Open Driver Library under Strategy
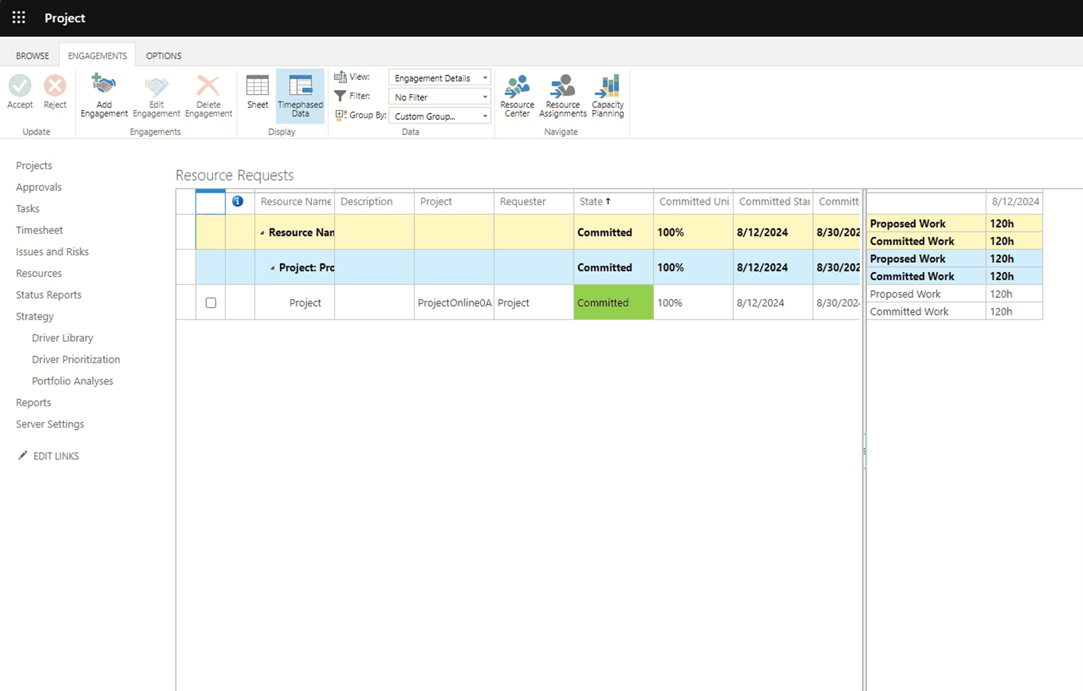The width and height of the screenshot is (1083, 691). click(63, 338)
